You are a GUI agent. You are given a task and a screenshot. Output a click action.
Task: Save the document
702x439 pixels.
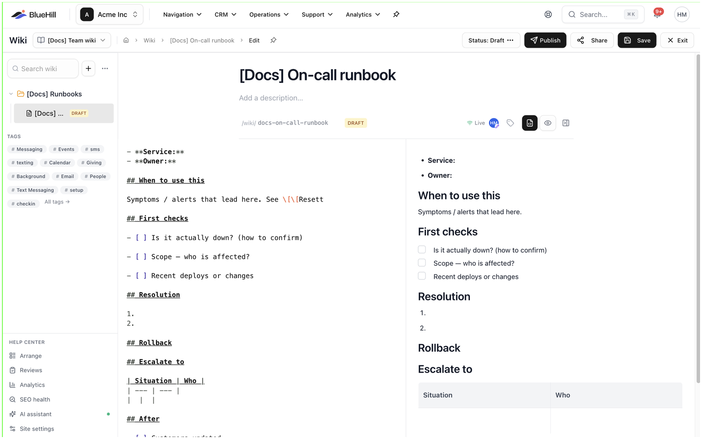(x=637, y=40)
